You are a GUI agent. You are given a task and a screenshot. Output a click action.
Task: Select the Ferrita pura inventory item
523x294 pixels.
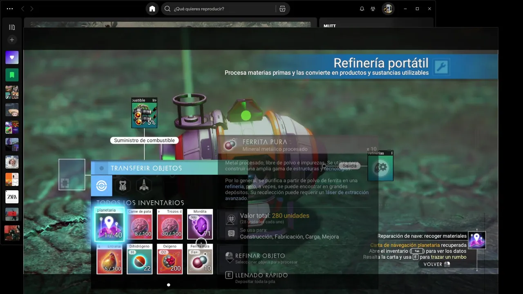[200, 259]
